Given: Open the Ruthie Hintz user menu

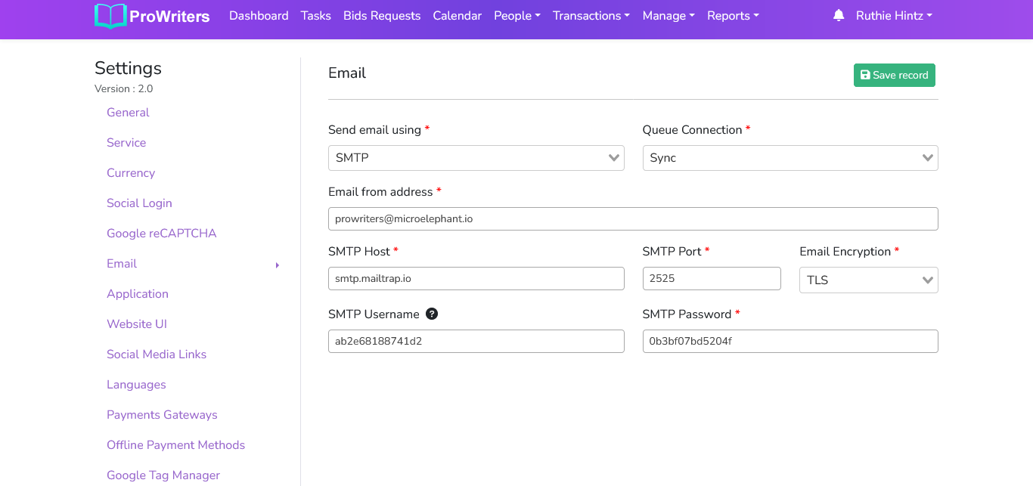Looking at the screenshot, I should click(893, 16).
